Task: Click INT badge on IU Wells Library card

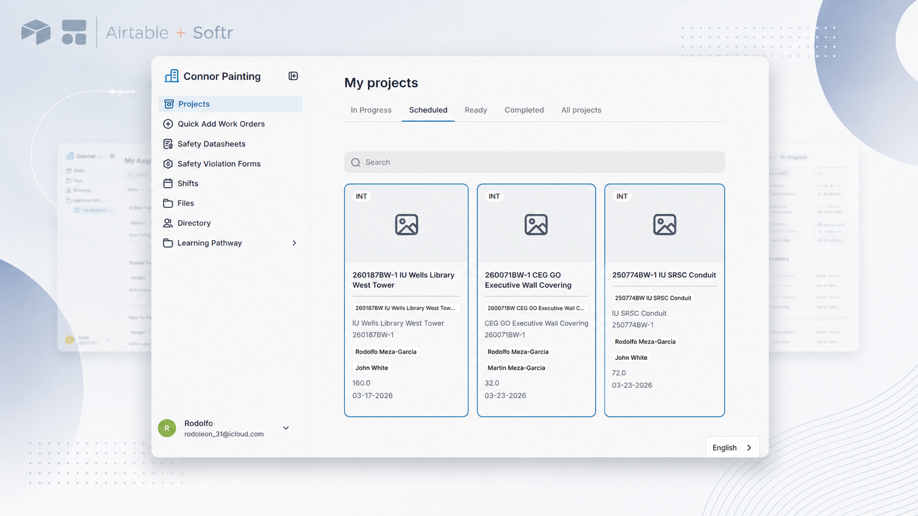Action: (361, 196)
